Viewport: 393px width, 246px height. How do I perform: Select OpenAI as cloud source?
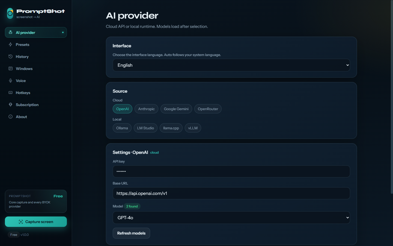(x=123, y=109)
